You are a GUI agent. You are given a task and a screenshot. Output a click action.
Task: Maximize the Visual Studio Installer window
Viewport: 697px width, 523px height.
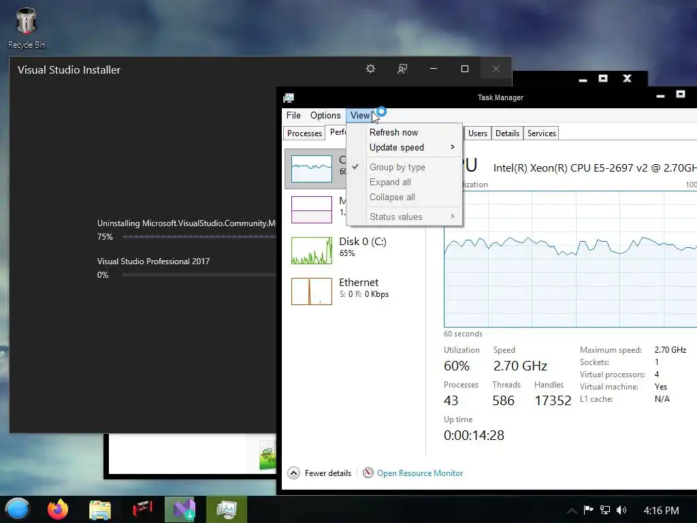coord(464,69)
